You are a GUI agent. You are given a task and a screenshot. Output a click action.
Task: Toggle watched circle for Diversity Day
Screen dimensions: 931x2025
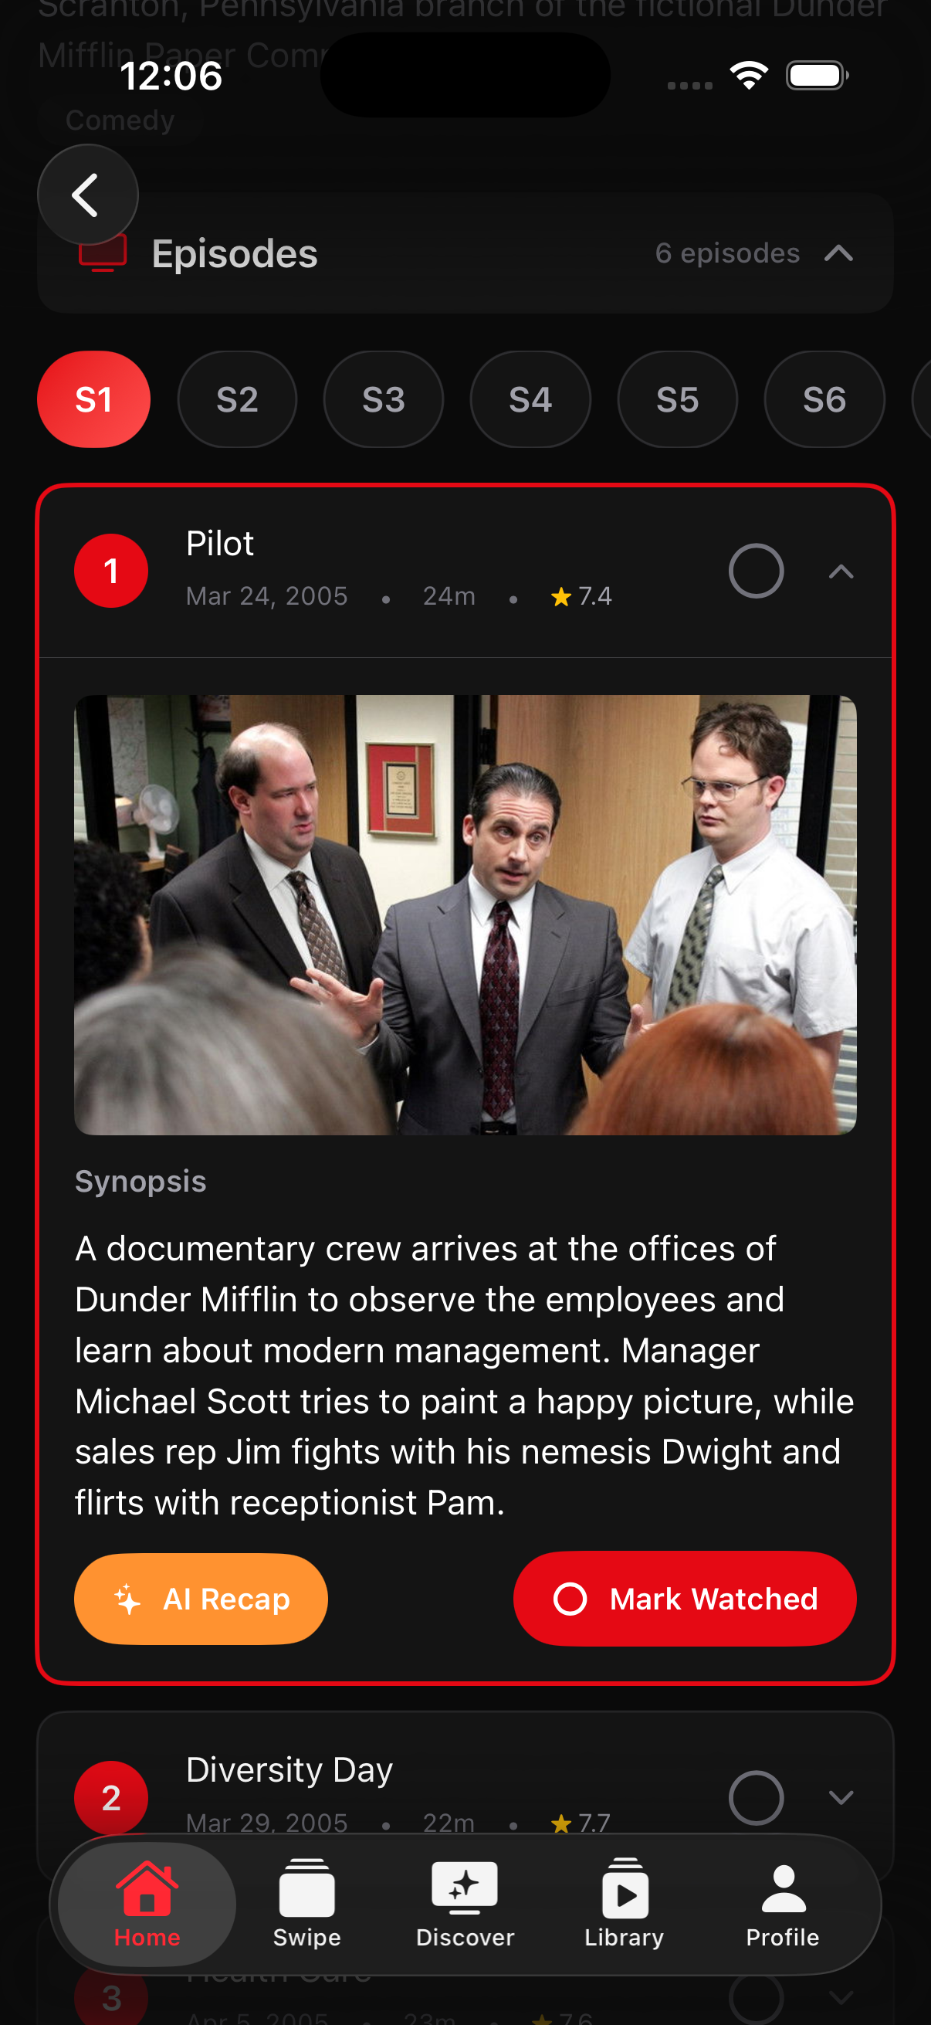click(x=756, y=1797)
